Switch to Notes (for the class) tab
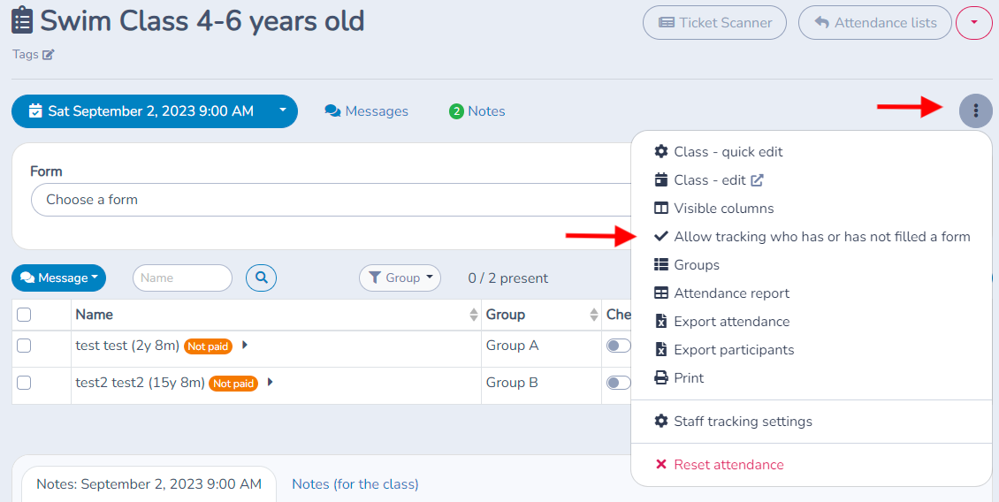The height and width of the screenshot is (502, 999). tap(355, 484)
